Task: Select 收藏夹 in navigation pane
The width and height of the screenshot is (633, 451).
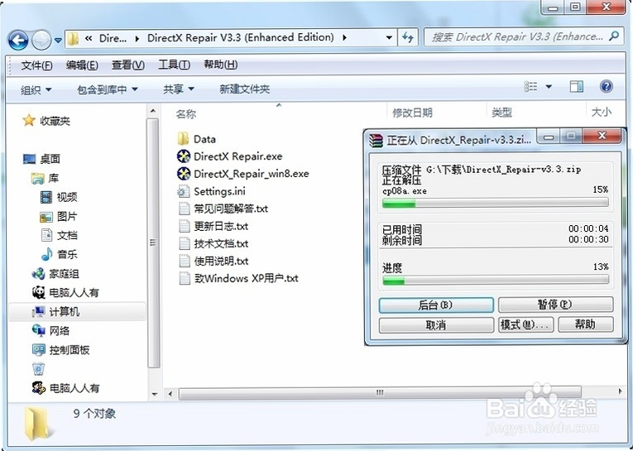Action: pyautogui.click(x=46, y=120)
